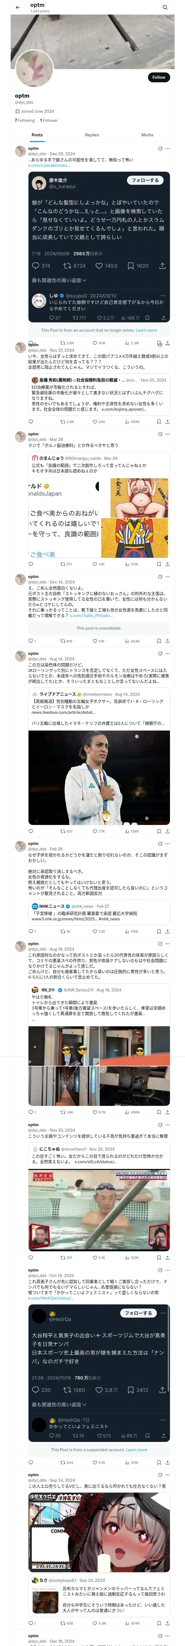This screenshot has width=185, height=1646.
Task: Go back using the arrow icon
Action: tap(18, 7)
